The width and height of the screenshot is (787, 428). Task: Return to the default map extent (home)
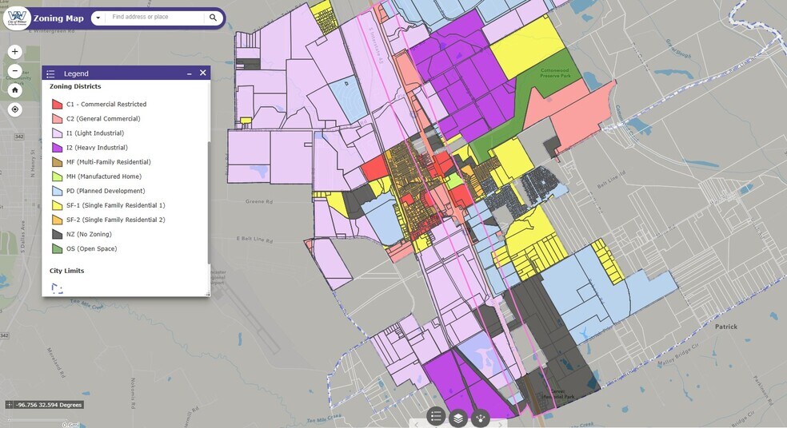[14, 90]
